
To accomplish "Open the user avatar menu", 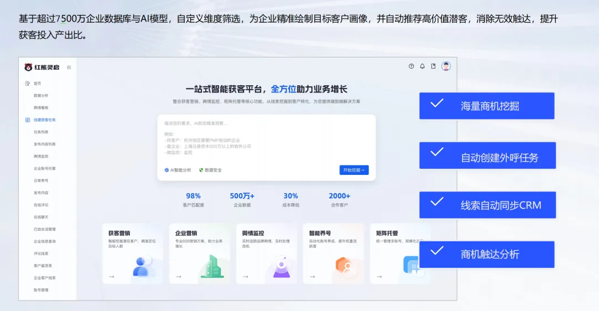I will click(x=446, y=66).
